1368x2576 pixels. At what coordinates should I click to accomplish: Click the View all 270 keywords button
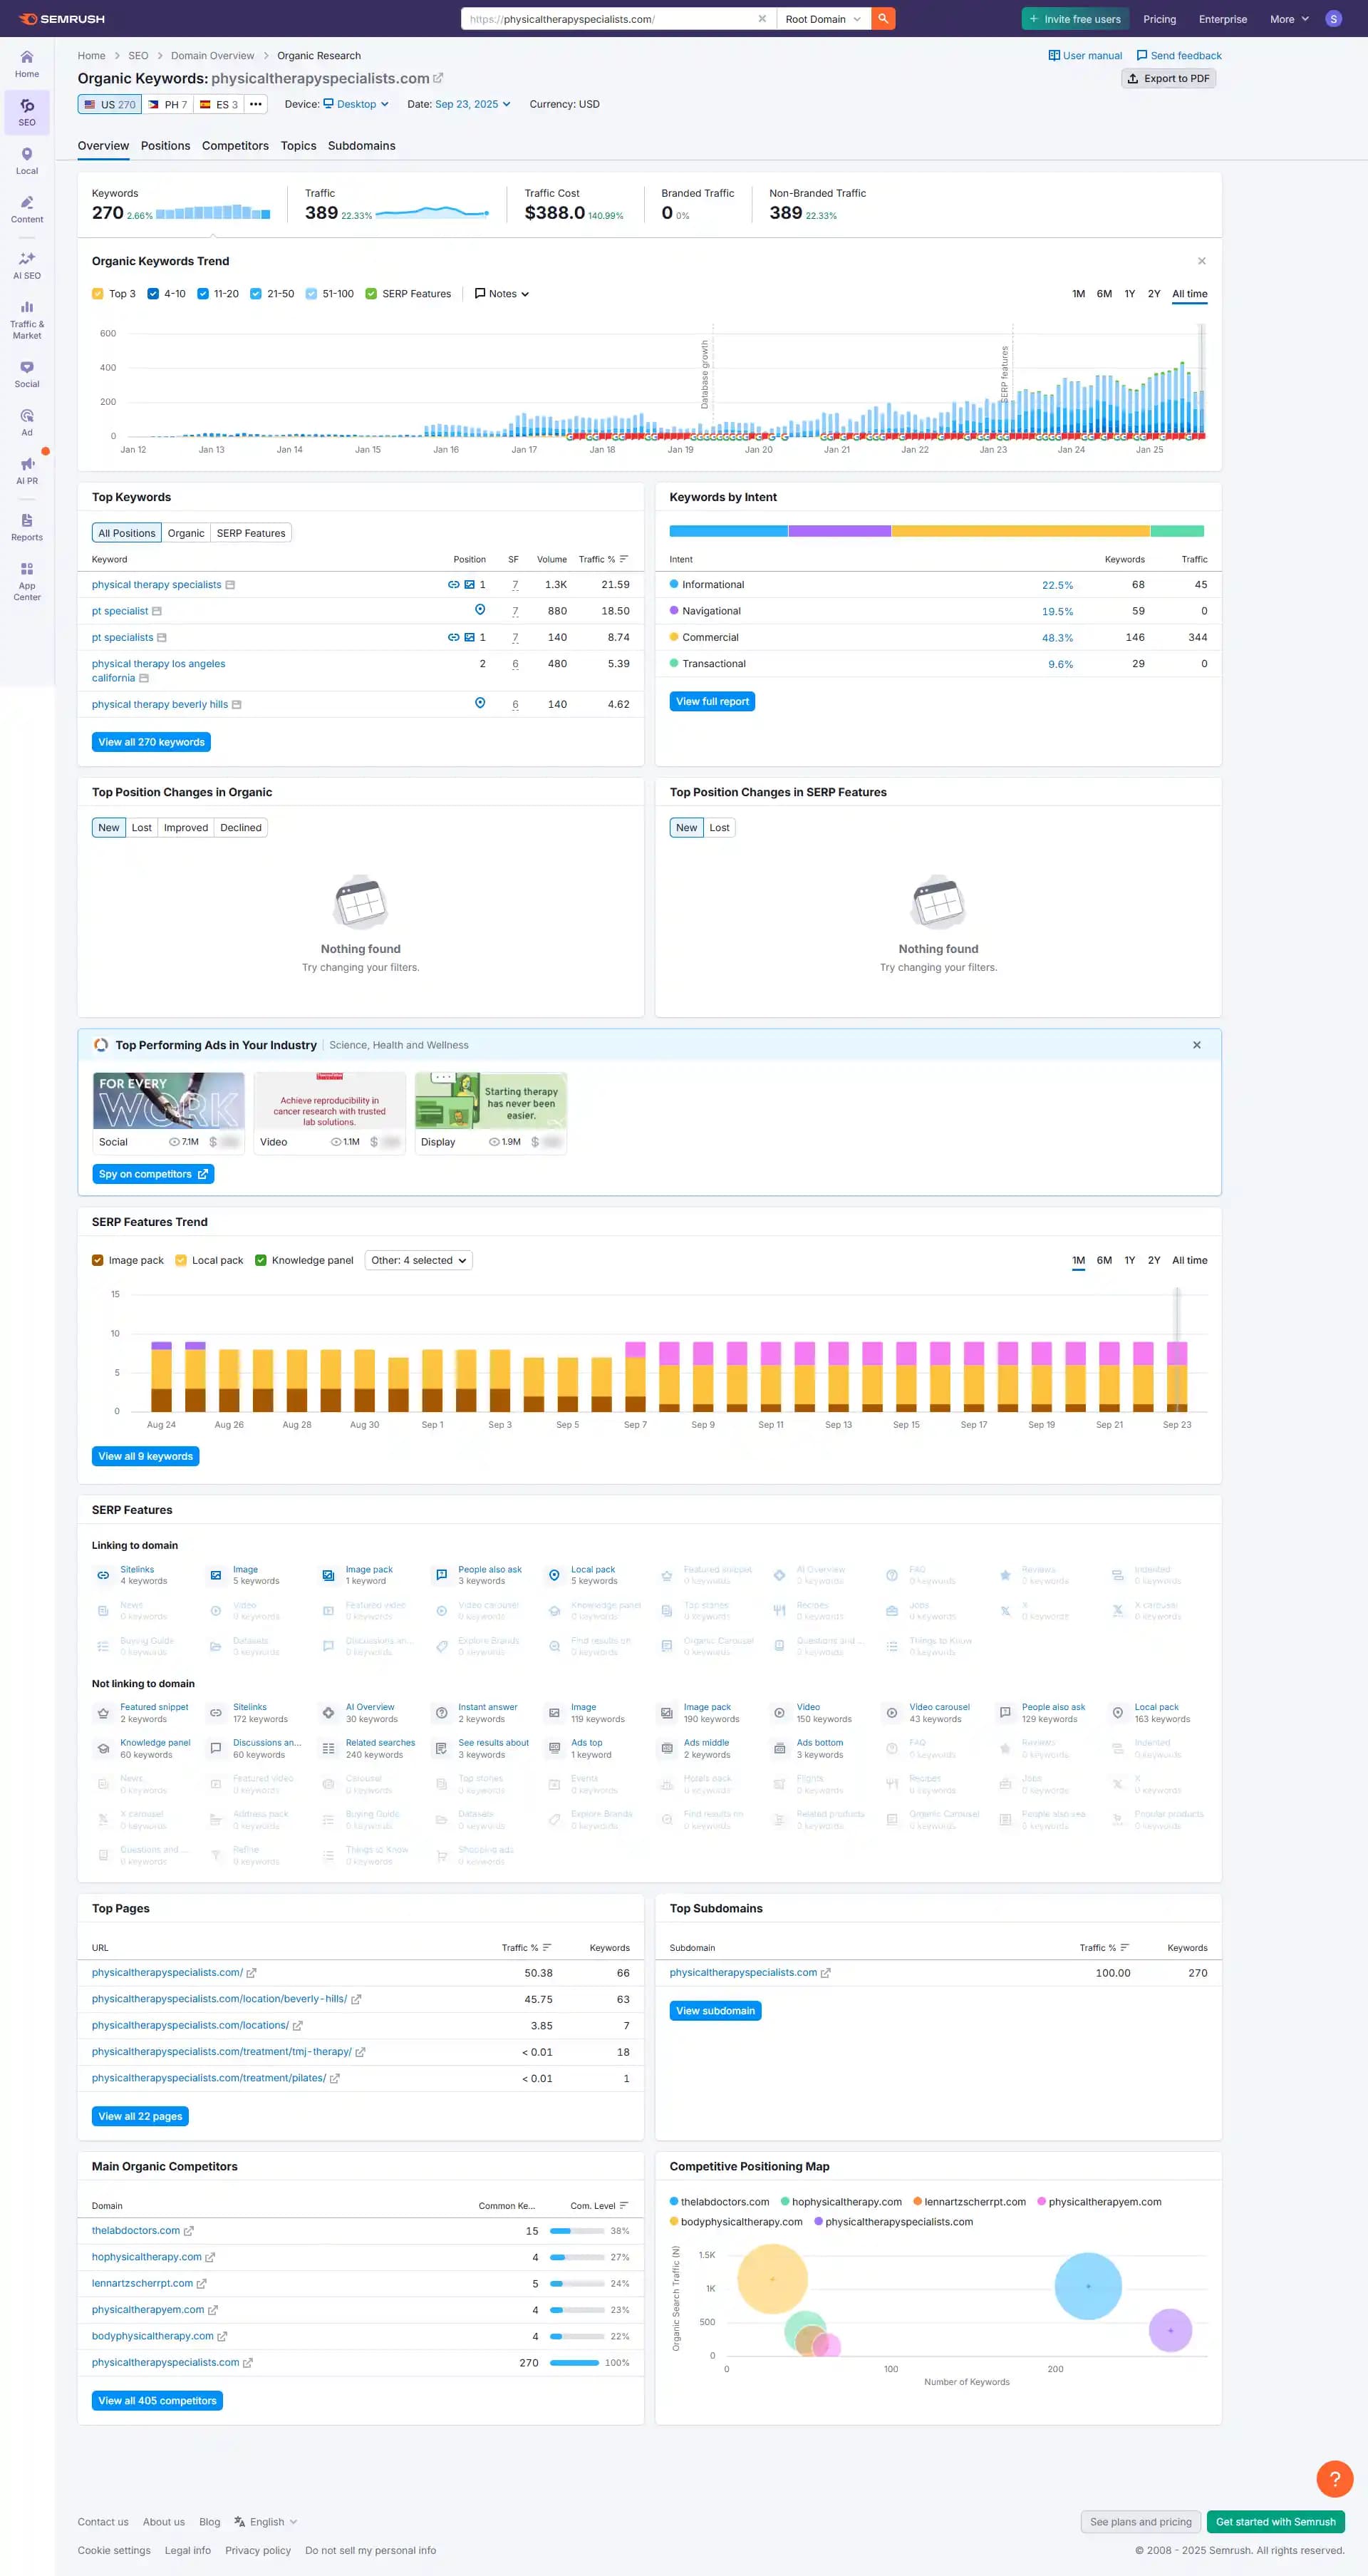click(x=151, y=742)
